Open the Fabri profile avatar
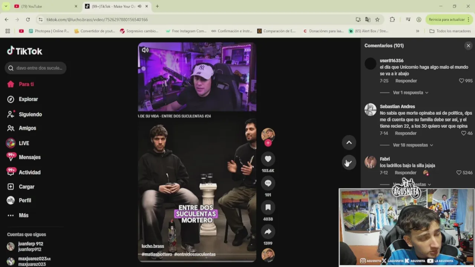 click(370, 162)
